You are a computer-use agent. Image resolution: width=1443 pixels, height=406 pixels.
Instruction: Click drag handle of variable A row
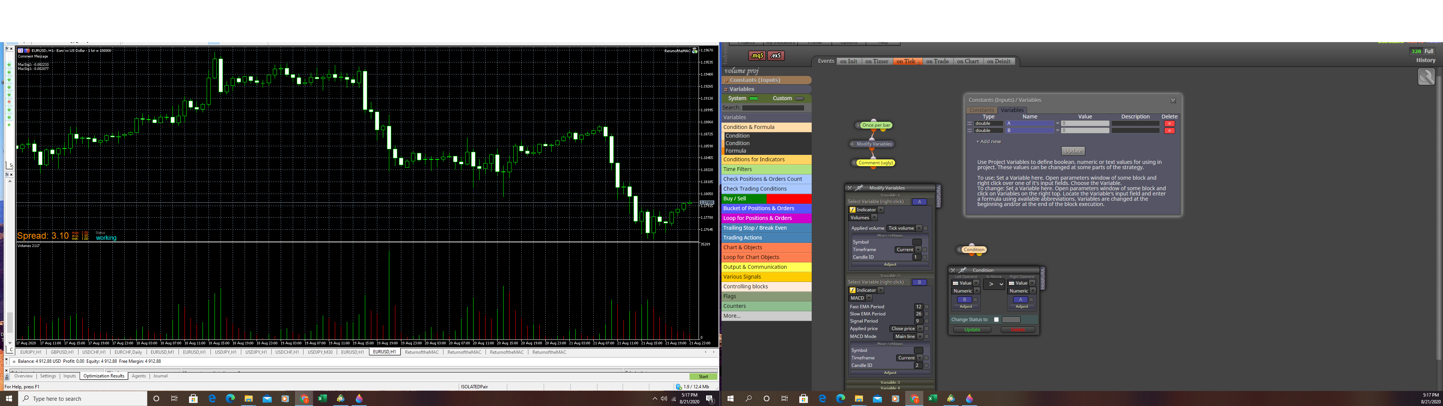click(970, 123)
